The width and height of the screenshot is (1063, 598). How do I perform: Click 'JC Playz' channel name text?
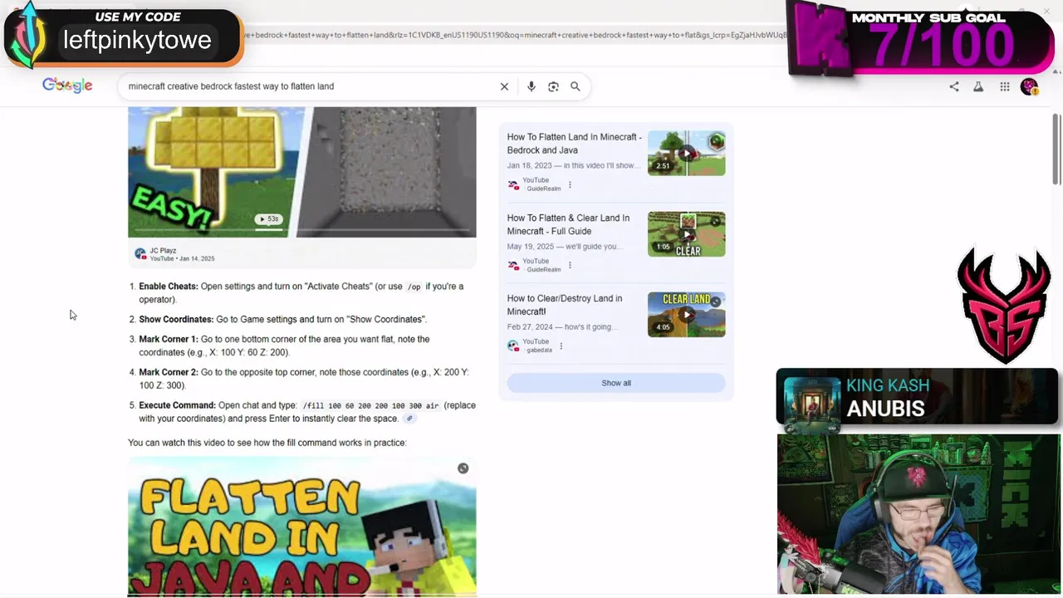[x=163, y=251]
